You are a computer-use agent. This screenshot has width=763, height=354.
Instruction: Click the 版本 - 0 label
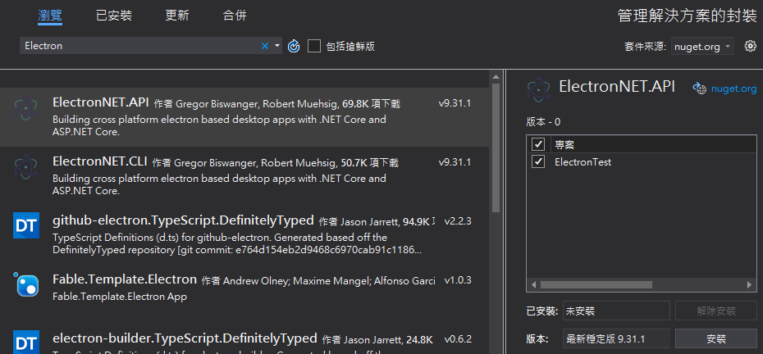pos(543,121)
